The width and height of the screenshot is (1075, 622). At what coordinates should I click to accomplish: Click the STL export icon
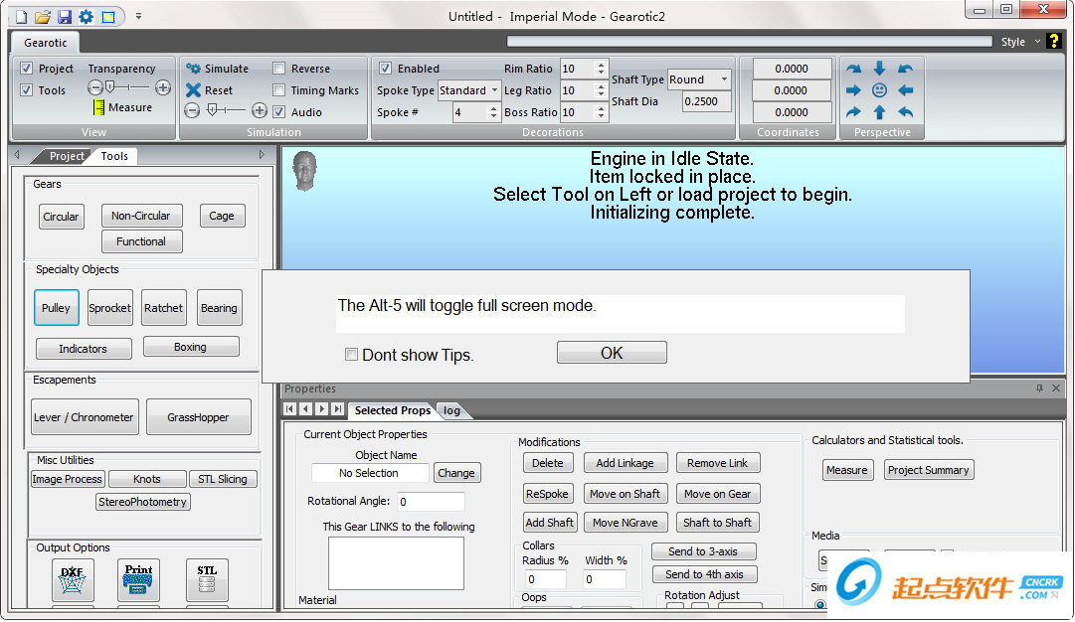(207, 579)
